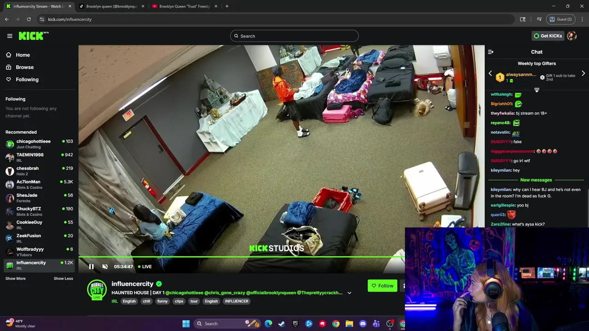
Task: Open the hamburger sidebar menu
Action: (10, 36)
